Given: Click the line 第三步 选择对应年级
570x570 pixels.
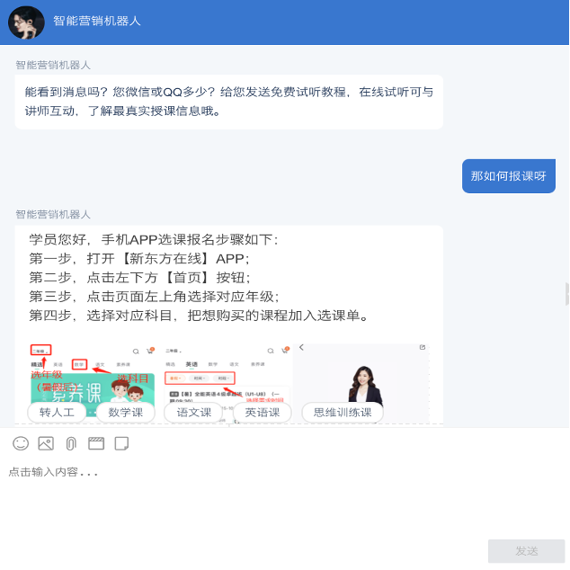Looking at the screenshot, I should pos(154,297).
